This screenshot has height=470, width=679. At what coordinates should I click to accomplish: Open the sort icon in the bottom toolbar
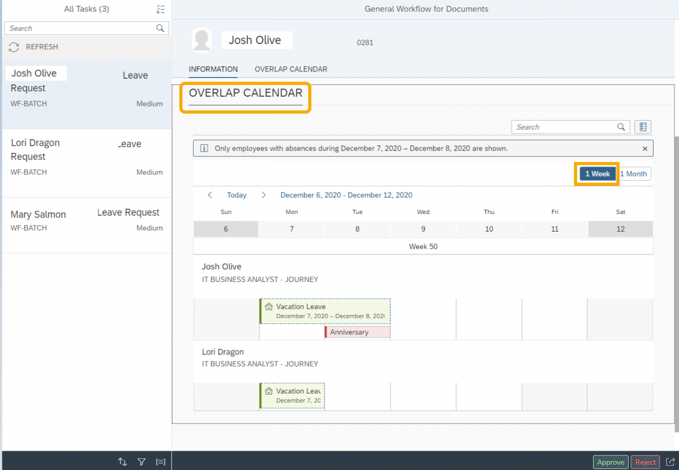123,462
